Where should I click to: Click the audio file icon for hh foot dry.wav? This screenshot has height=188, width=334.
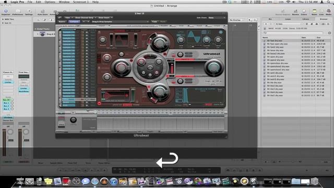coord(265,41)
